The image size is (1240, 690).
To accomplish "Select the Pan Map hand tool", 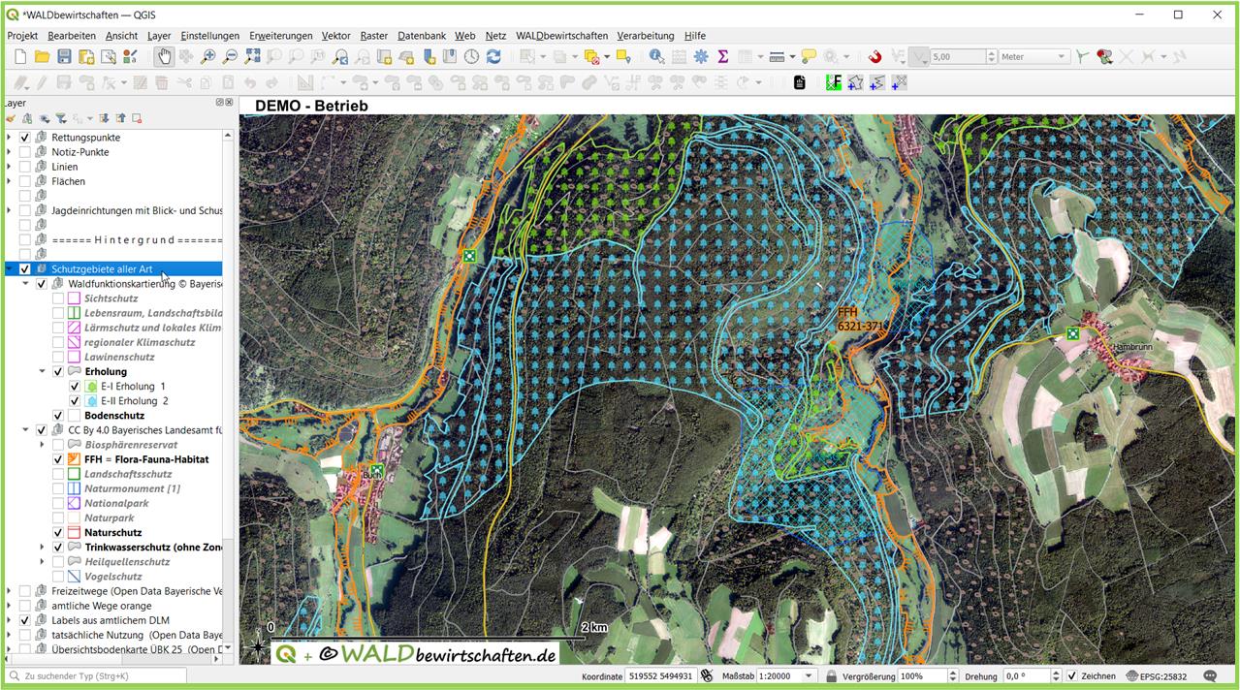I will pos(164,57).
